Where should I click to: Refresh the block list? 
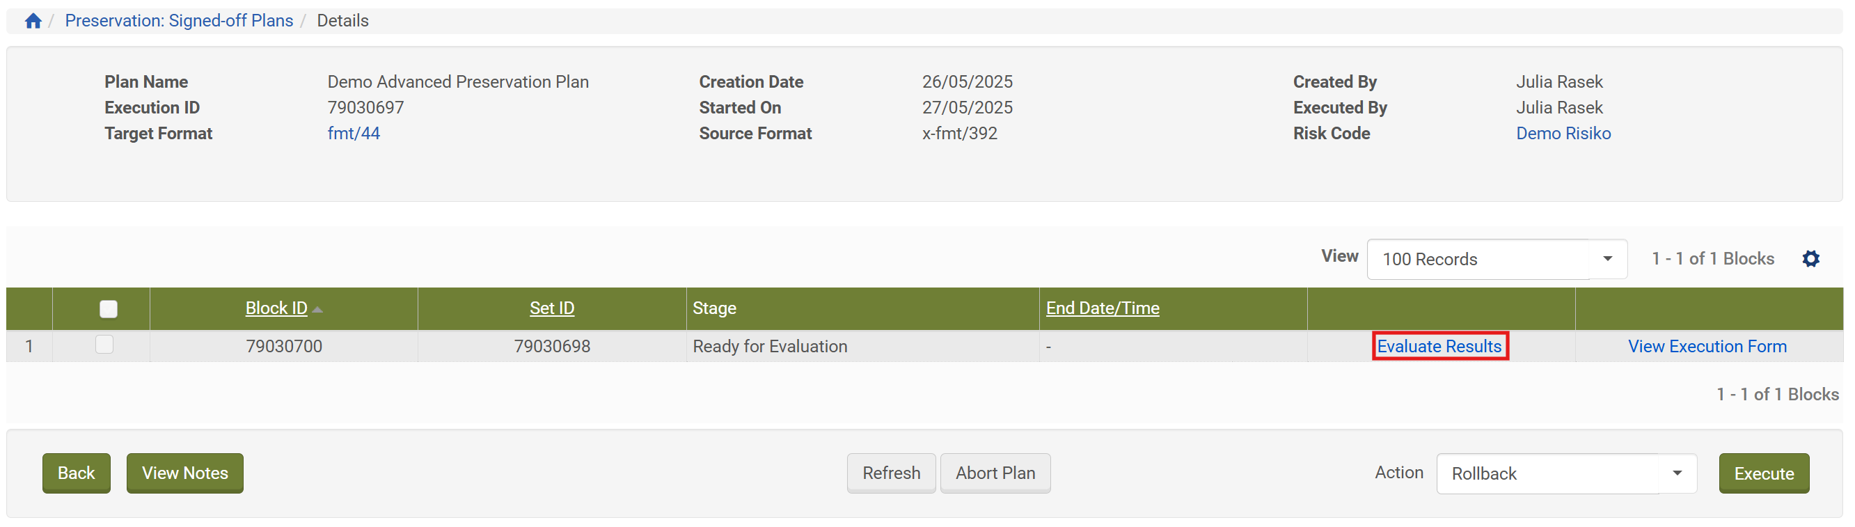pos(891,473)
